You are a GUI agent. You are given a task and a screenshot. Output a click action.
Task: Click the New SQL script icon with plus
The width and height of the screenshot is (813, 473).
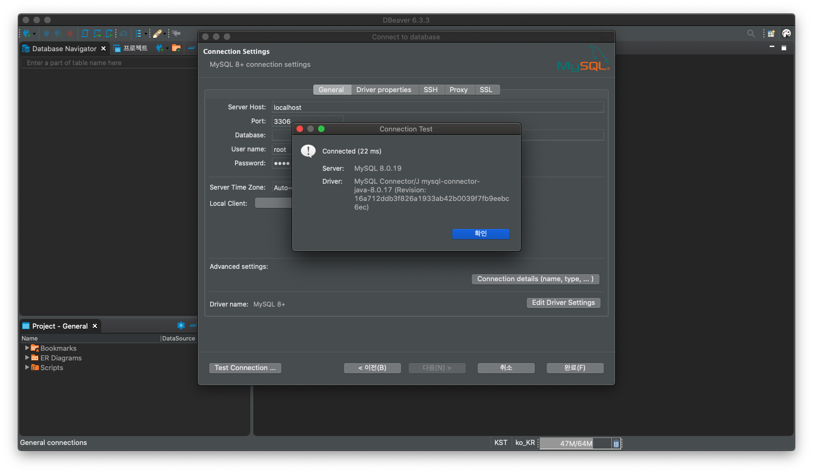pyautogui.click(x=110, y=33)
